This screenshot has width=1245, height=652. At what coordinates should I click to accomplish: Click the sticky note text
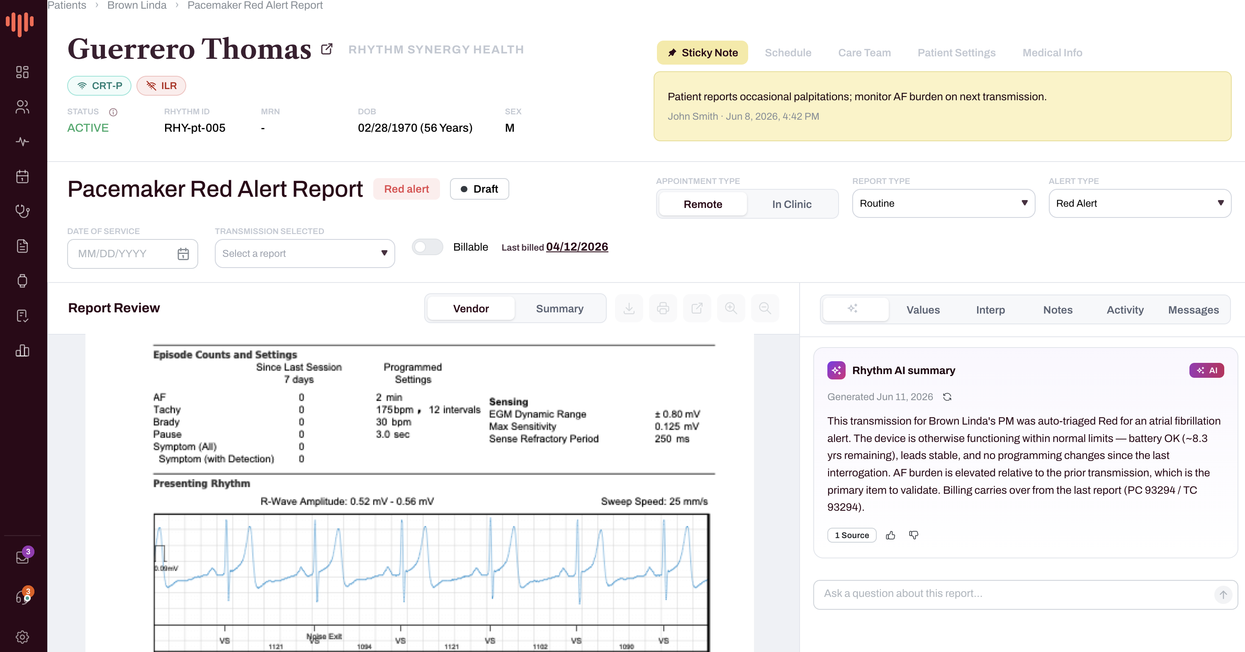click(857, 97)
